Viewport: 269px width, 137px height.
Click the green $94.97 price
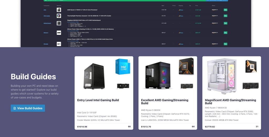pos(198,33)
